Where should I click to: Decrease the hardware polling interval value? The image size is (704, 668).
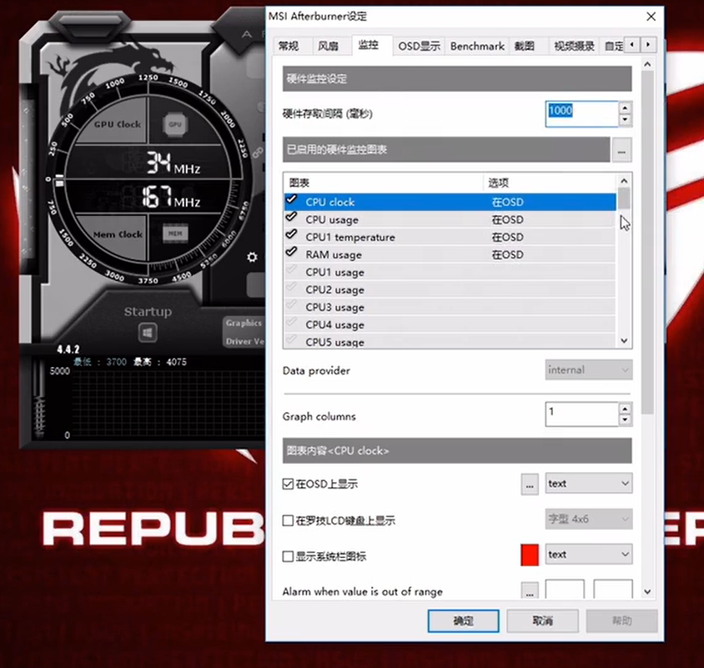tap(625, 120)
